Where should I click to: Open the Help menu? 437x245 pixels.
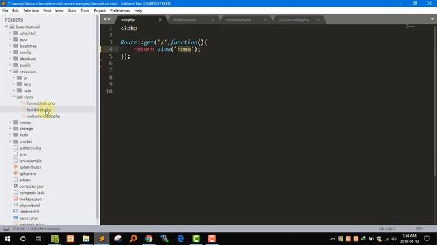[138, 11]
